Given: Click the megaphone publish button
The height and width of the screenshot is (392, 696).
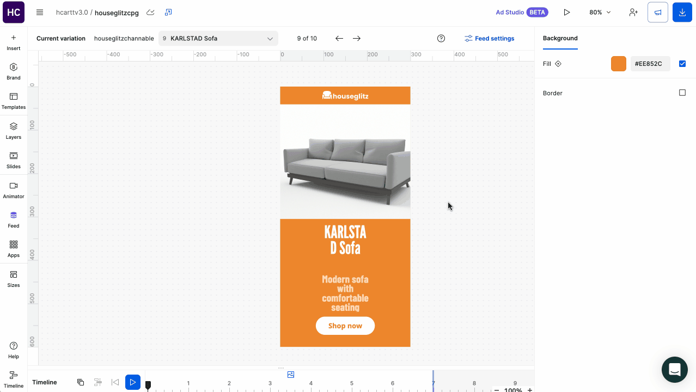Looking at the screenshot, I should pos(658,12).
